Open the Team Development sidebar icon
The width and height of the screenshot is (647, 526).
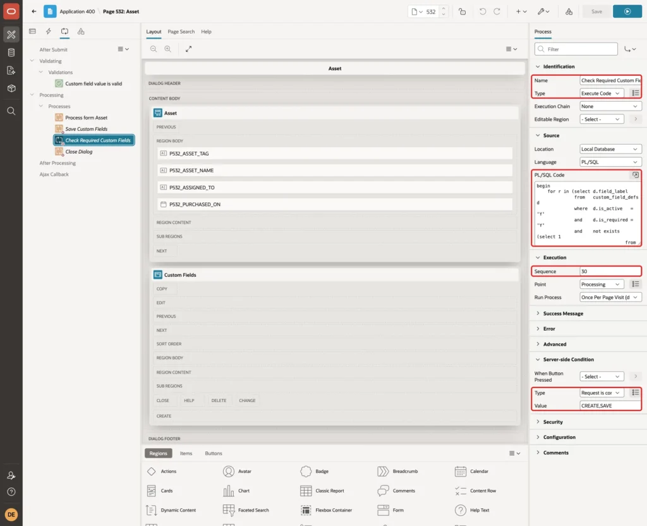[x=11, y=71]
